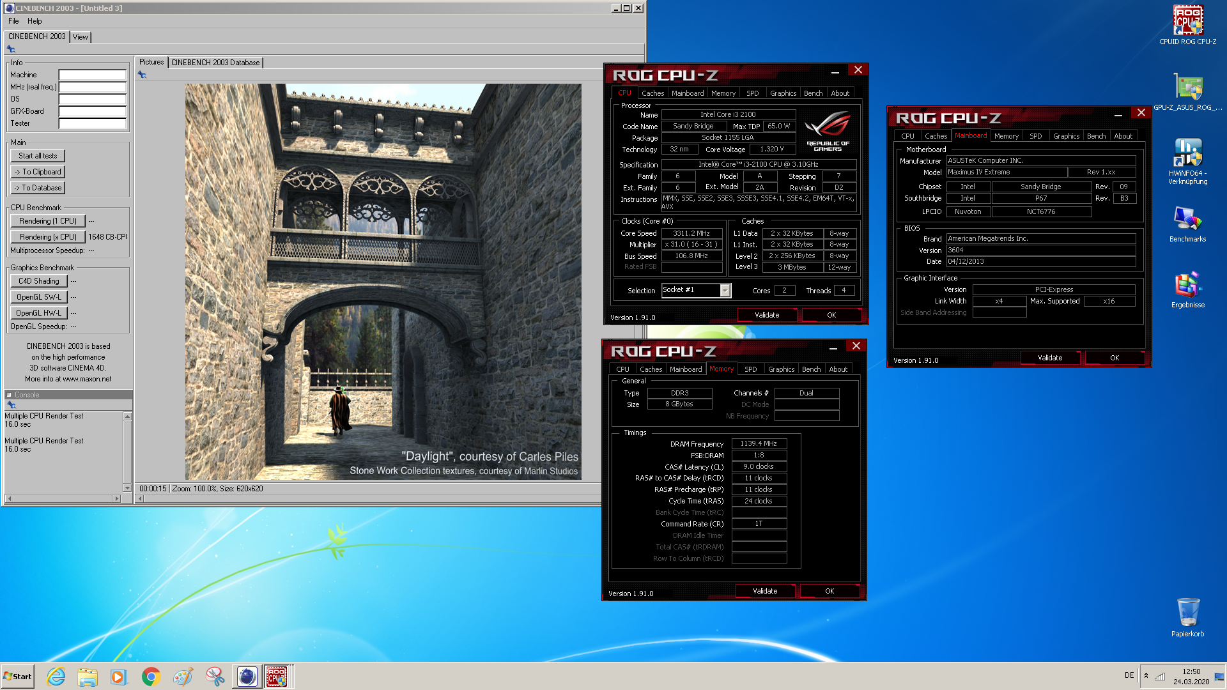
Task: Open Memory tab in top CPU-Z window
Action: [x=723, y=93]
